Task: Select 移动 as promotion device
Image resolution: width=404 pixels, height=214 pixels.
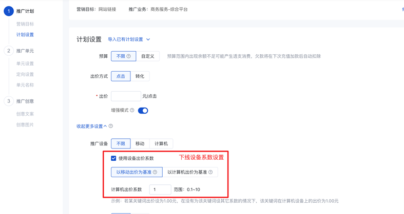Action: [x=140, y=144]
